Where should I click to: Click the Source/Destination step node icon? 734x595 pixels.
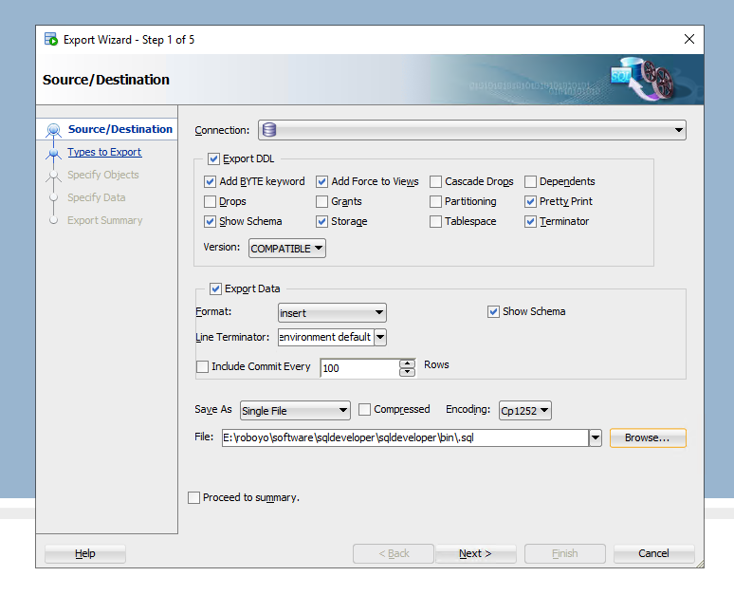pos(54,130)
